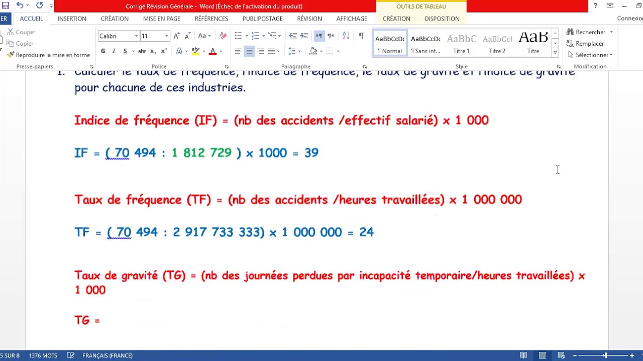Increase the paragraph indent
This screenshot has height=361, width=643.
(304, 36)
